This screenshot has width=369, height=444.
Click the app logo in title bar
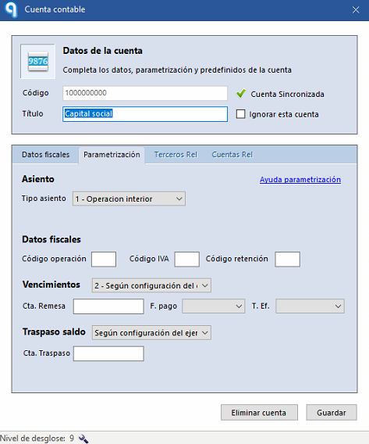click(x=11, y=9)
